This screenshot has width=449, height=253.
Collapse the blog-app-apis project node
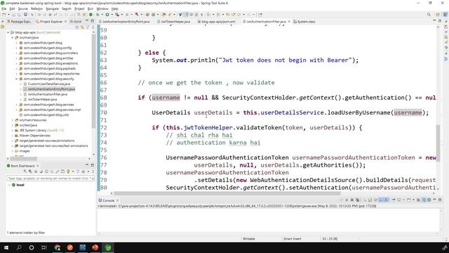[8, 32]
